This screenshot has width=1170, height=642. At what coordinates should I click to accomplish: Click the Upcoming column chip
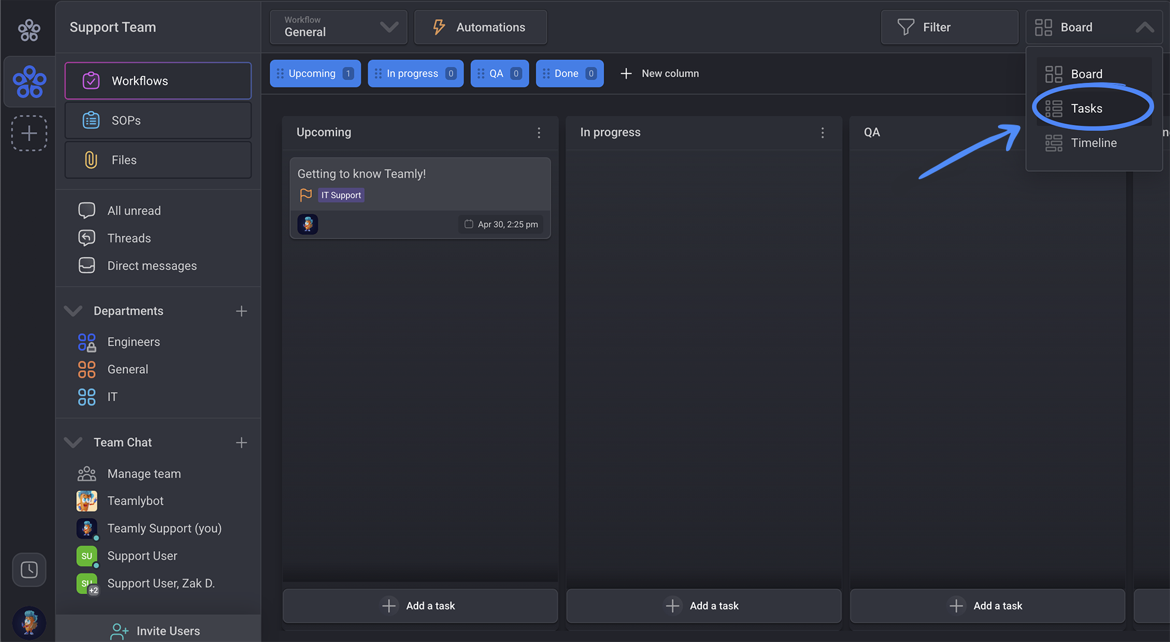pyautogui.click(x=315, y=74)
